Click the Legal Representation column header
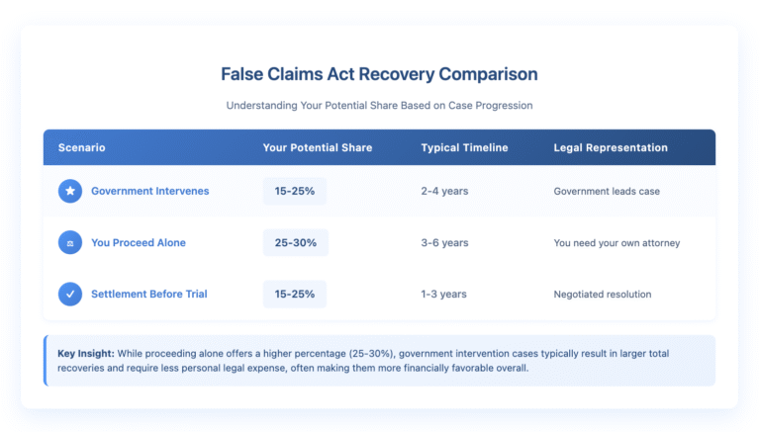Viewport: 760px width, 432px height. coord(611,147)
